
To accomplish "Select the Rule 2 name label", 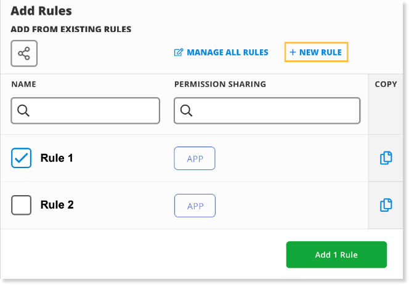I will click(57, 205).
